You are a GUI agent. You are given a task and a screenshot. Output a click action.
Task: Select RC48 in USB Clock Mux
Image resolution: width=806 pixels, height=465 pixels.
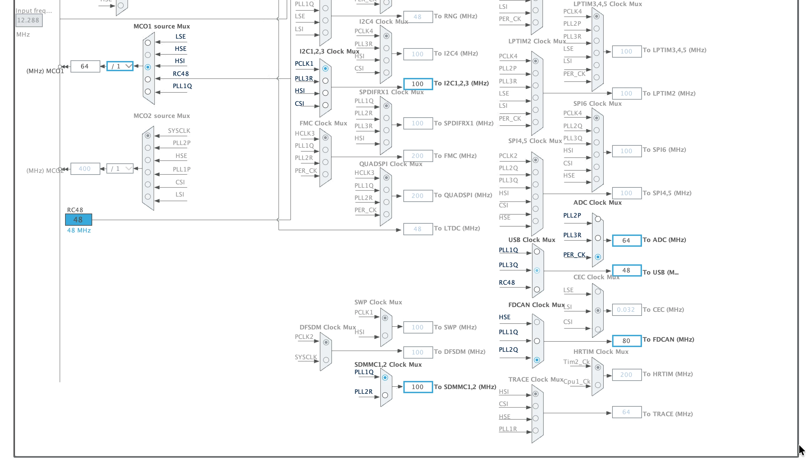tap(537, 289)
